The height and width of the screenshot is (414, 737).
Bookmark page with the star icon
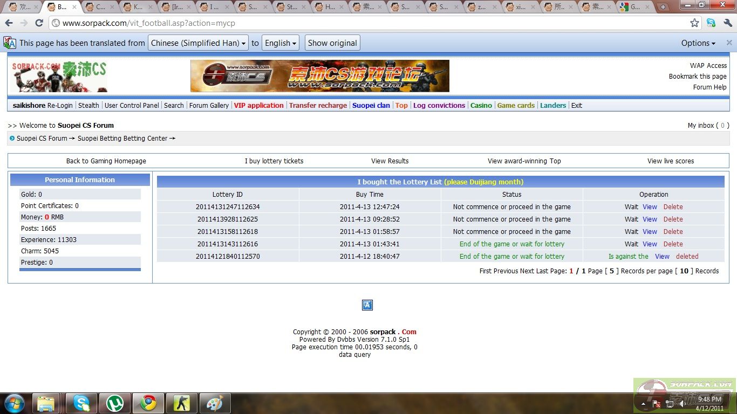coord(694,23)
